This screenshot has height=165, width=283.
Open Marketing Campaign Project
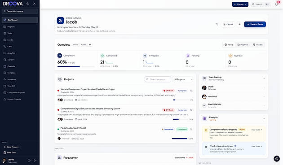click(x=73, y=128)
